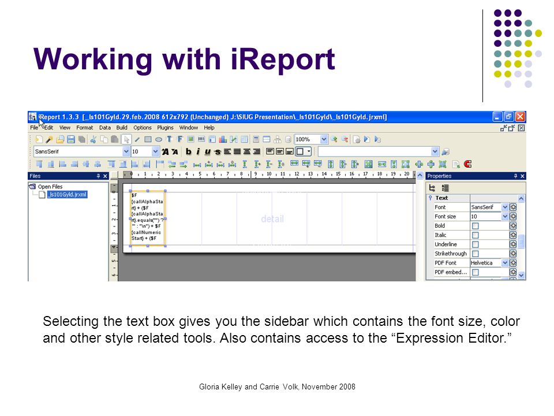
Task: Toggle strikethrough s in the toolbar
Action: [x=218, y=152]
